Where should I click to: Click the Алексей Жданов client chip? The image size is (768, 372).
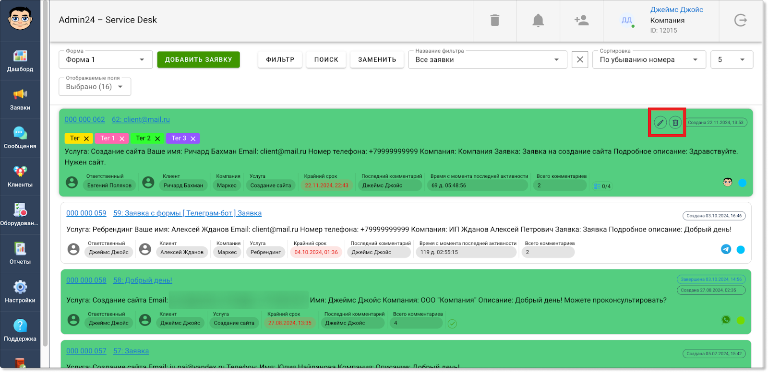pyautogui.click(x=182, y=252)
